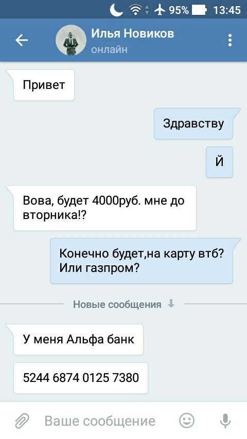
Task: Tap the airplane mode status icon
Action: tap(160, 10)
